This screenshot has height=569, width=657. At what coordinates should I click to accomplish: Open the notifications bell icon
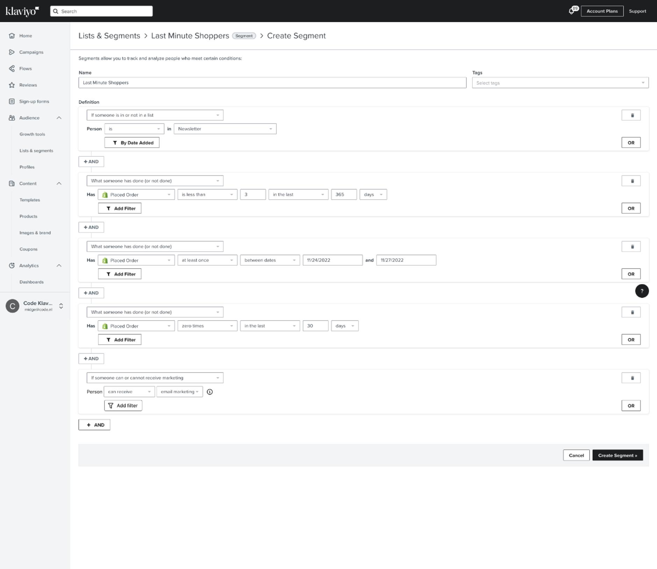click(571, 11)
